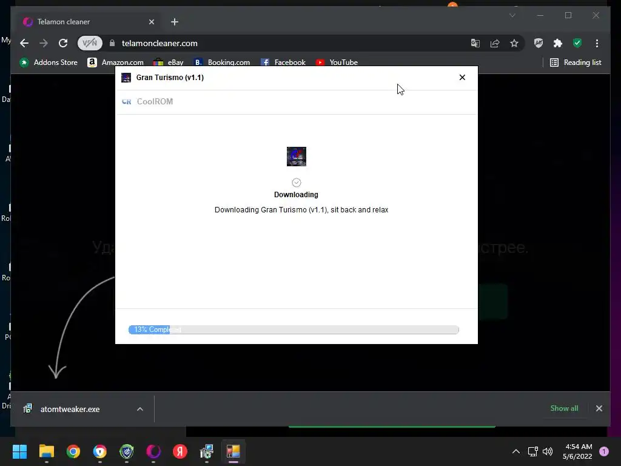Click the browser forward arrow

[x=44, y=43]
